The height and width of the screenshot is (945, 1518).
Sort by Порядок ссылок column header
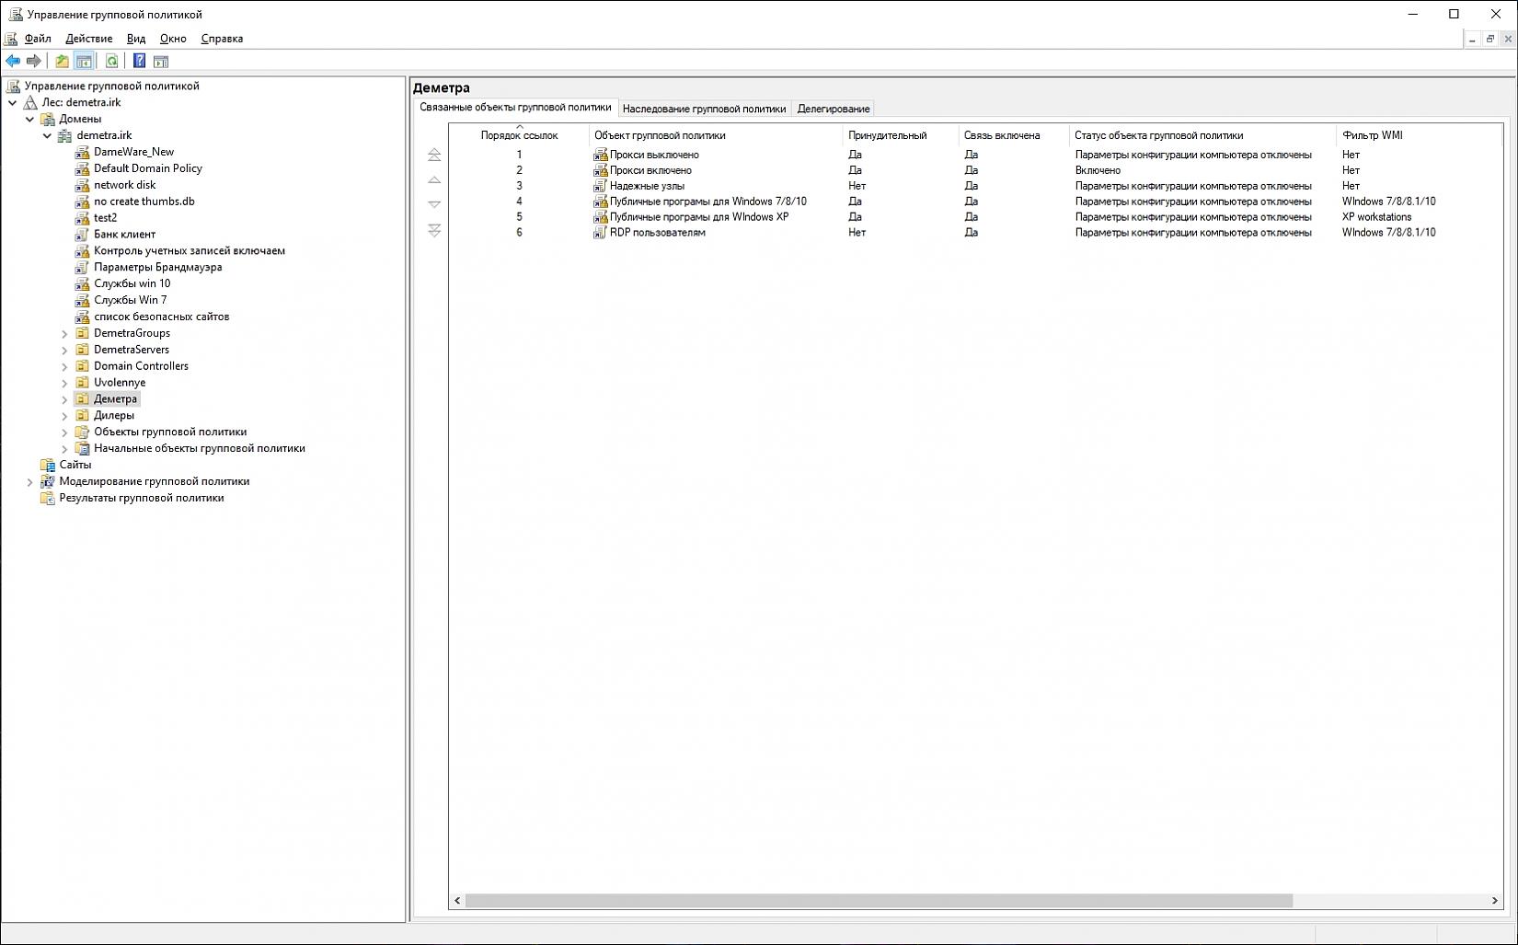[519, 135]
